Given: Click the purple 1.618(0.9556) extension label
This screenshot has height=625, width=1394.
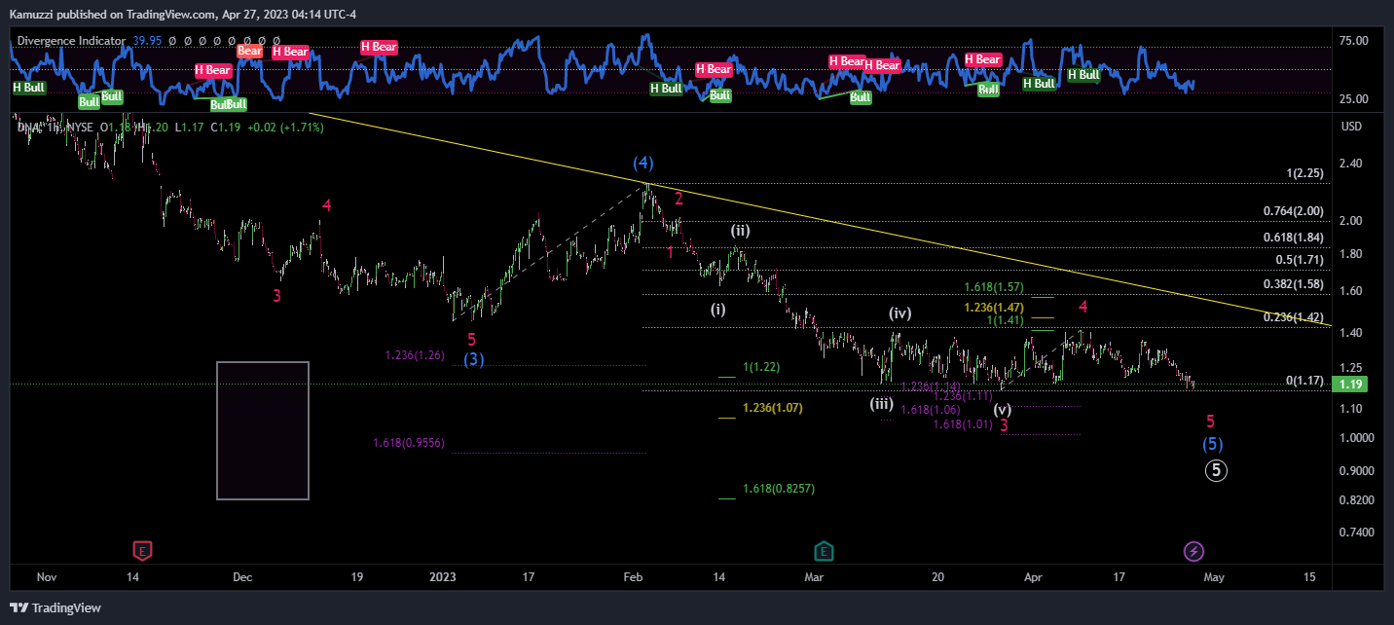Looking at the screenshot, I should (409, 443).
